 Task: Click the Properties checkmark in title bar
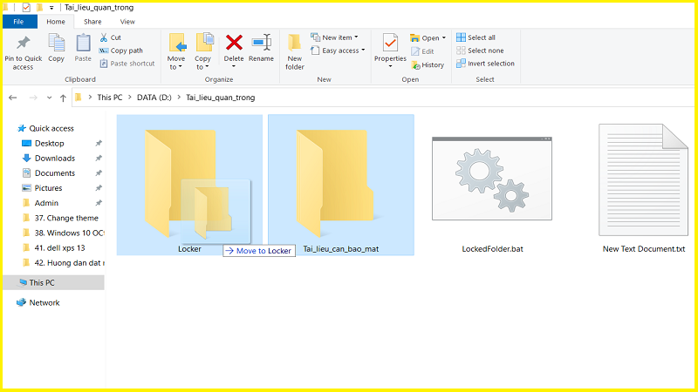[26, 7]
